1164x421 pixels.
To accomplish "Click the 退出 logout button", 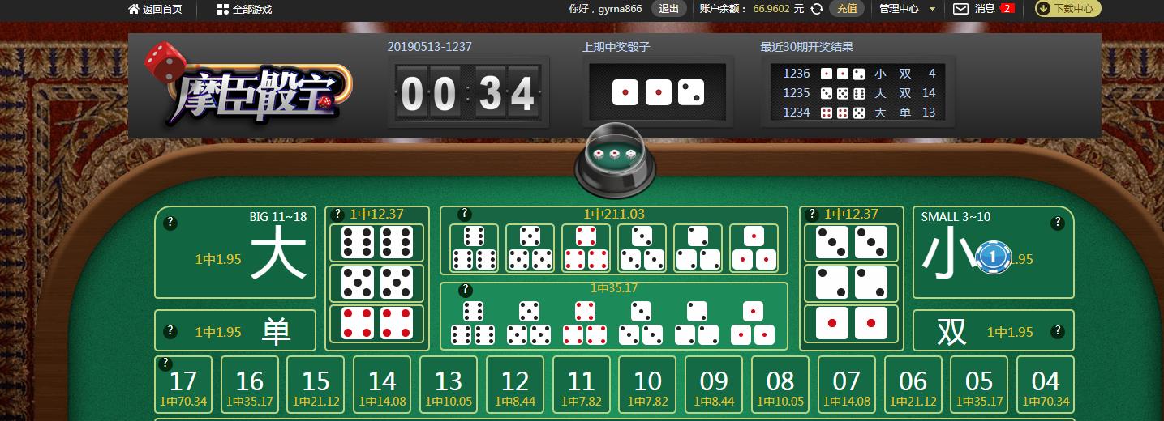I will (668, 9).
